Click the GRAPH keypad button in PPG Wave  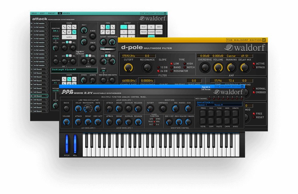[x=235, y=113]
